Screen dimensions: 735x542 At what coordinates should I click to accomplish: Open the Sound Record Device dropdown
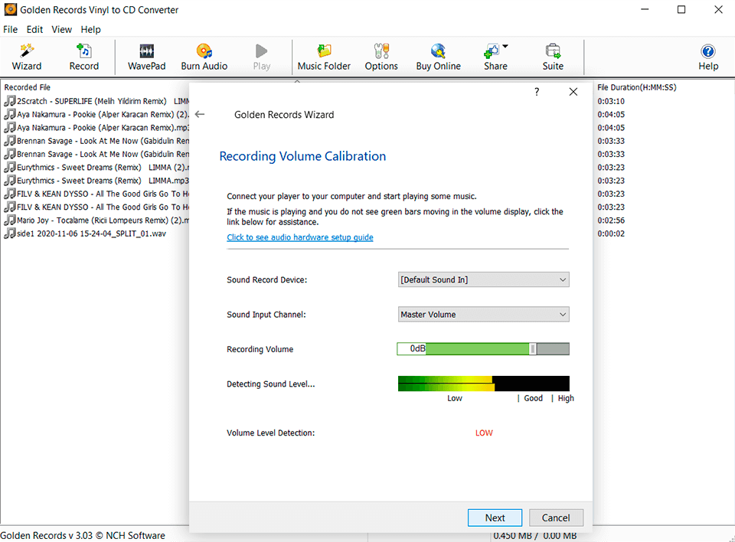483,280
